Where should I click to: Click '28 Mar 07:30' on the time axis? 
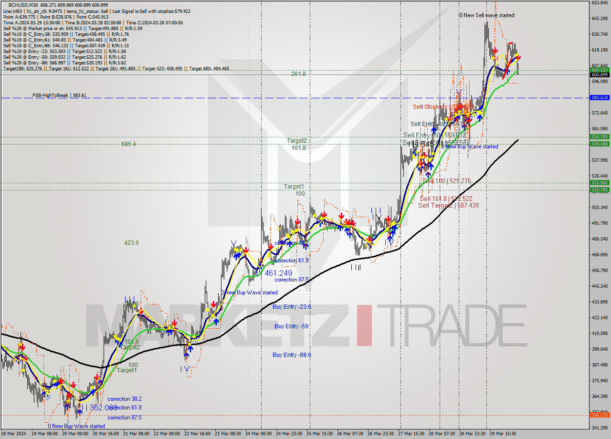[442, 434]
